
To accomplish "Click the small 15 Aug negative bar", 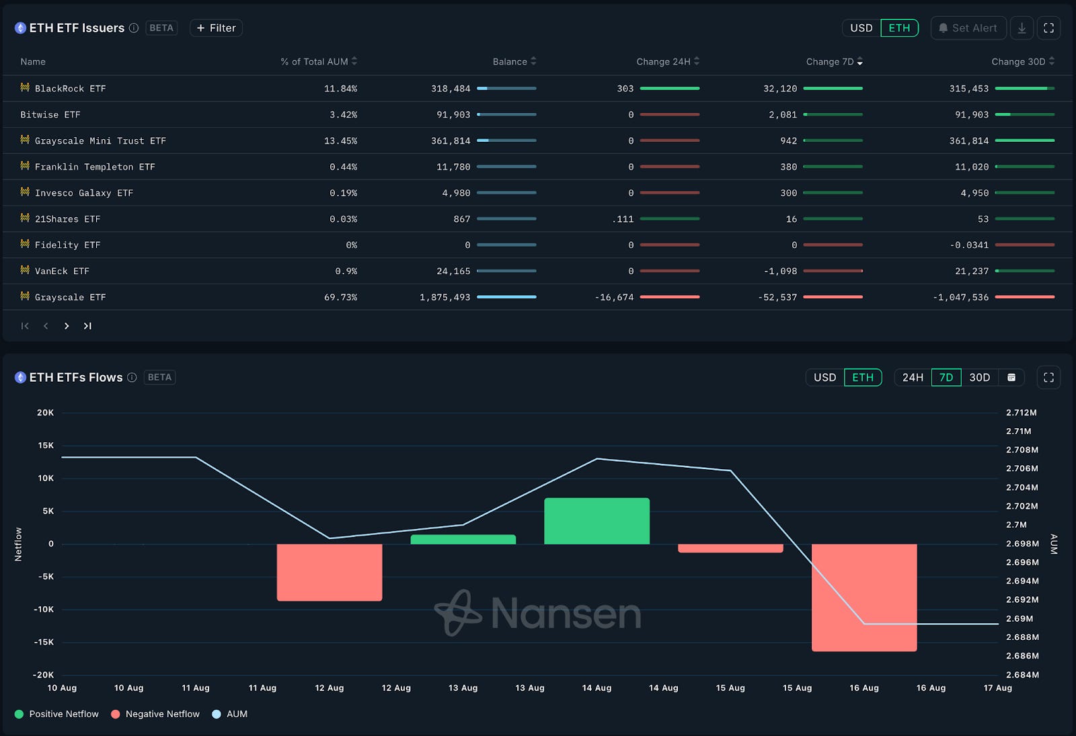I will pyautogui.click(x=730, y=548).
